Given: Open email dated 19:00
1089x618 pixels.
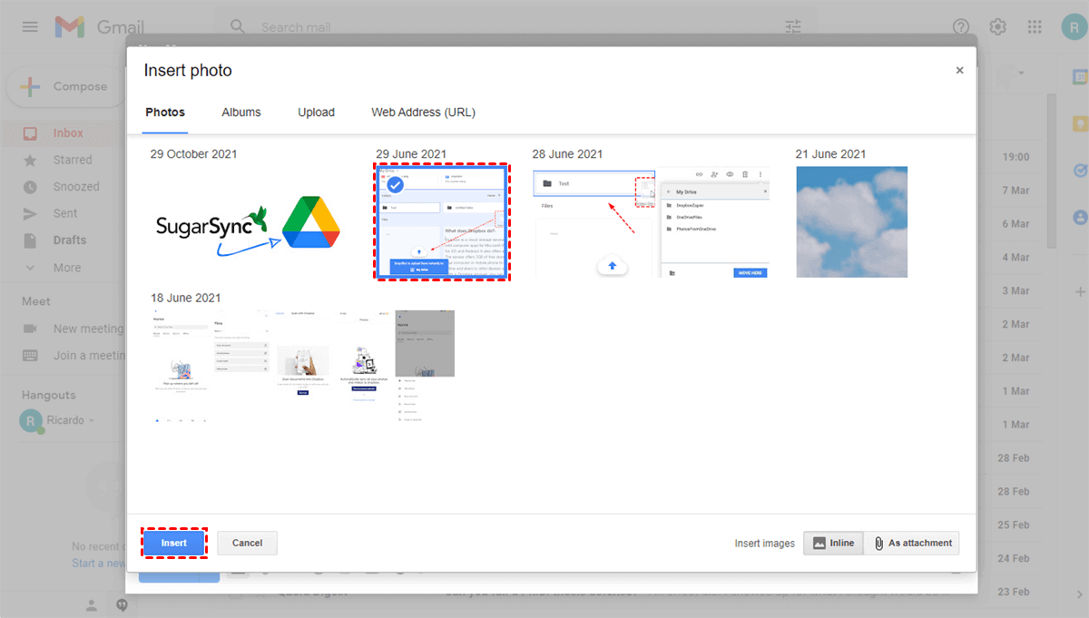Looking at the screenshot, I should pyautogui.click(x=1015, y=157).
